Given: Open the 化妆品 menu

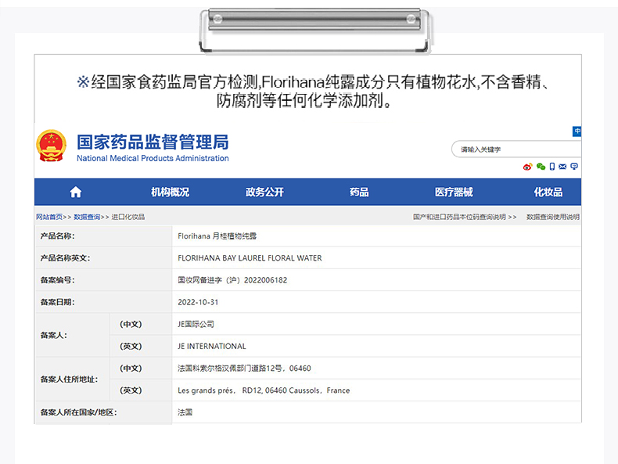Looking at the screenshot, I should pos(548,192).
